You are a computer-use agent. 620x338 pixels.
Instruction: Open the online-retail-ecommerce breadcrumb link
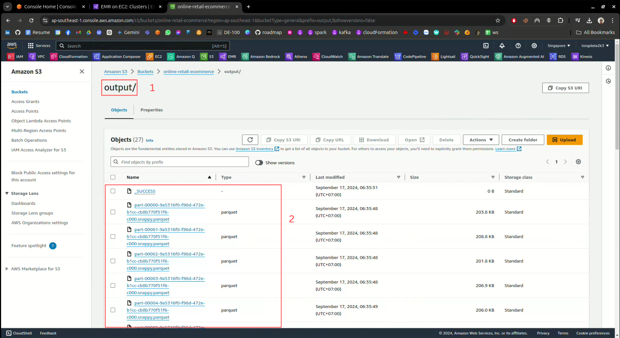(189, 72)
